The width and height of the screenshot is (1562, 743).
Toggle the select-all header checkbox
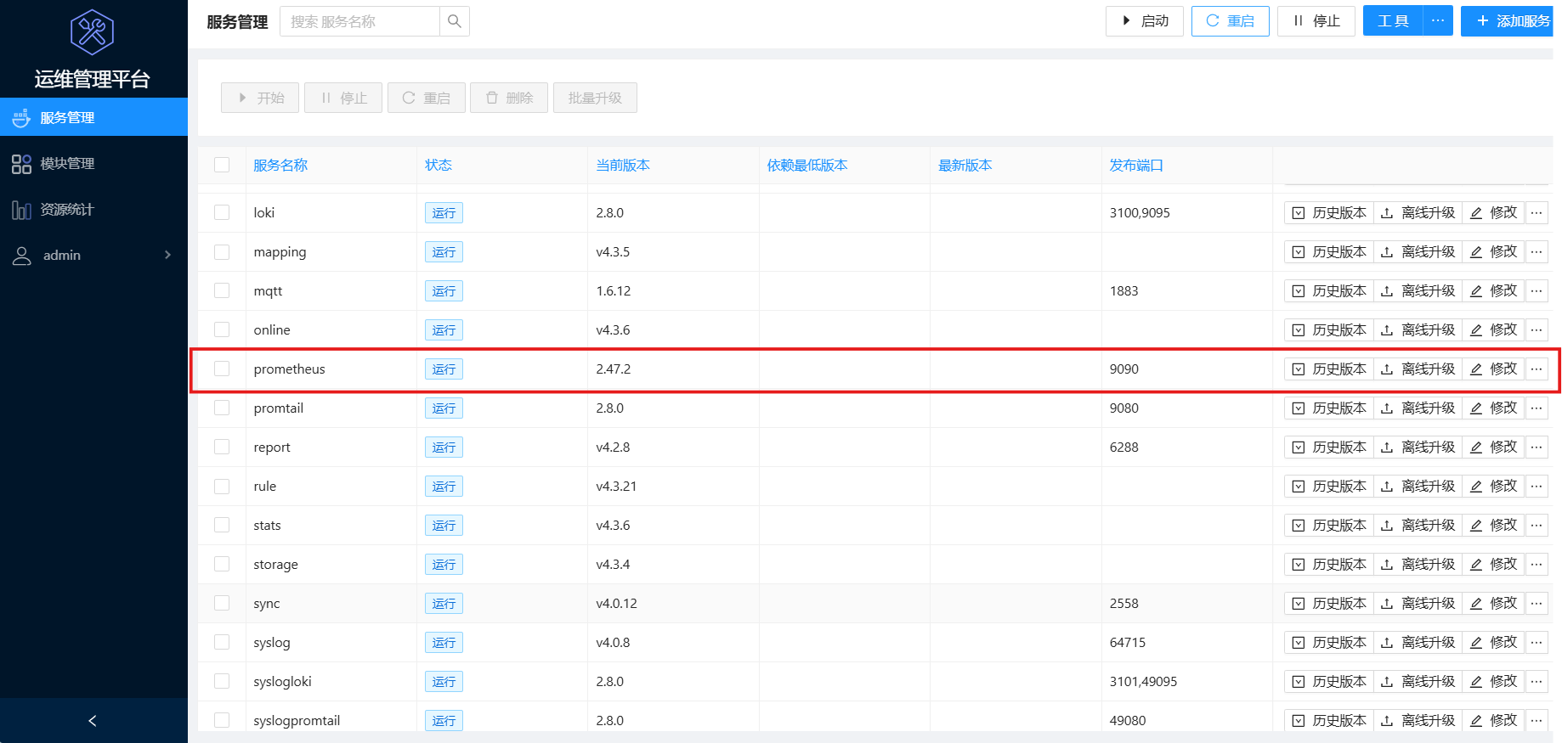[222, 165]
